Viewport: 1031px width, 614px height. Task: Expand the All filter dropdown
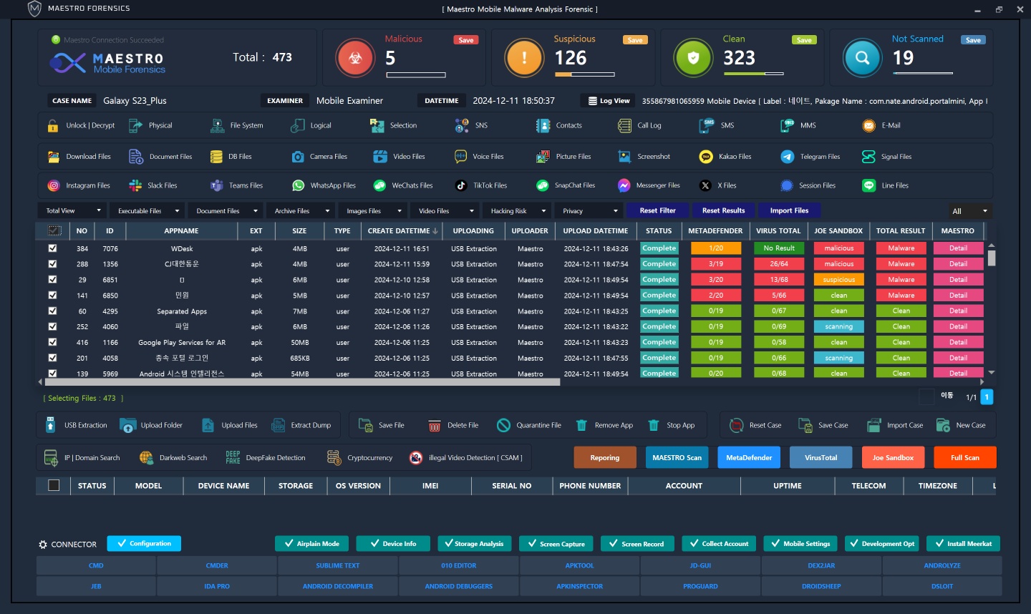[x=969, y=211]
